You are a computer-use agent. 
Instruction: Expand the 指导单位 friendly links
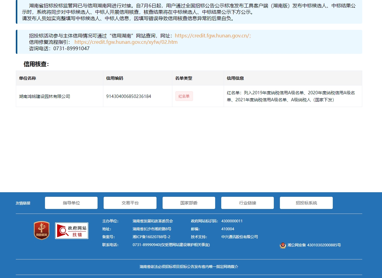71,203
